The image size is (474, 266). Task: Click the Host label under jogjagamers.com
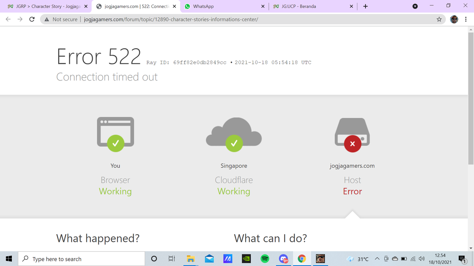click(352, 180)
